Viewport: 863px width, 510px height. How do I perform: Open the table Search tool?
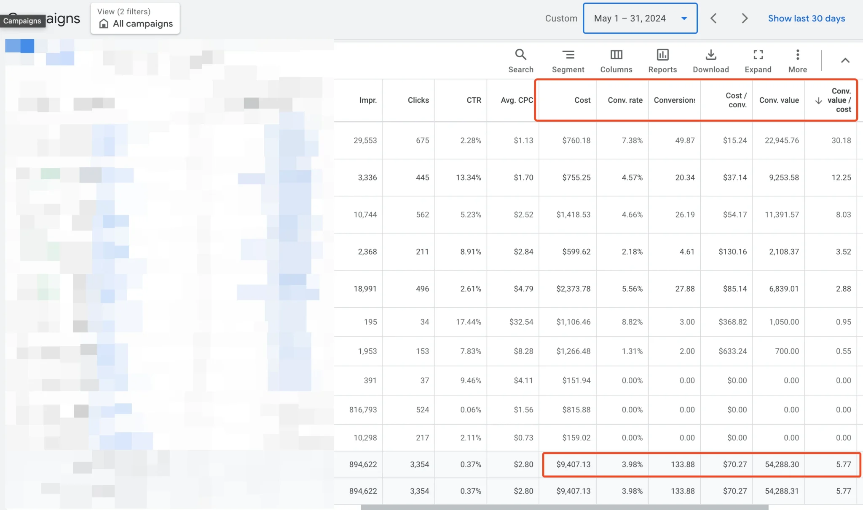coord(520,61)
